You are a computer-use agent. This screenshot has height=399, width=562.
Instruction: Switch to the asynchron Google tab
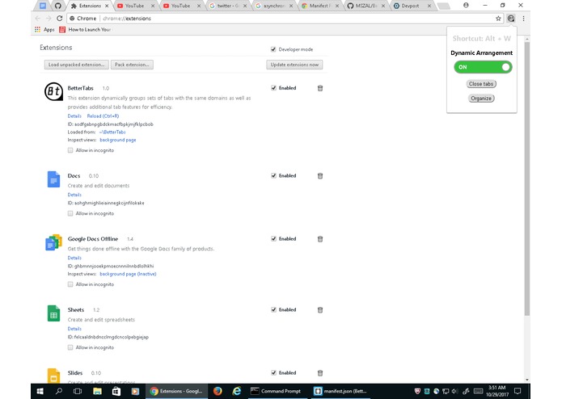click(x=274, y=6)
